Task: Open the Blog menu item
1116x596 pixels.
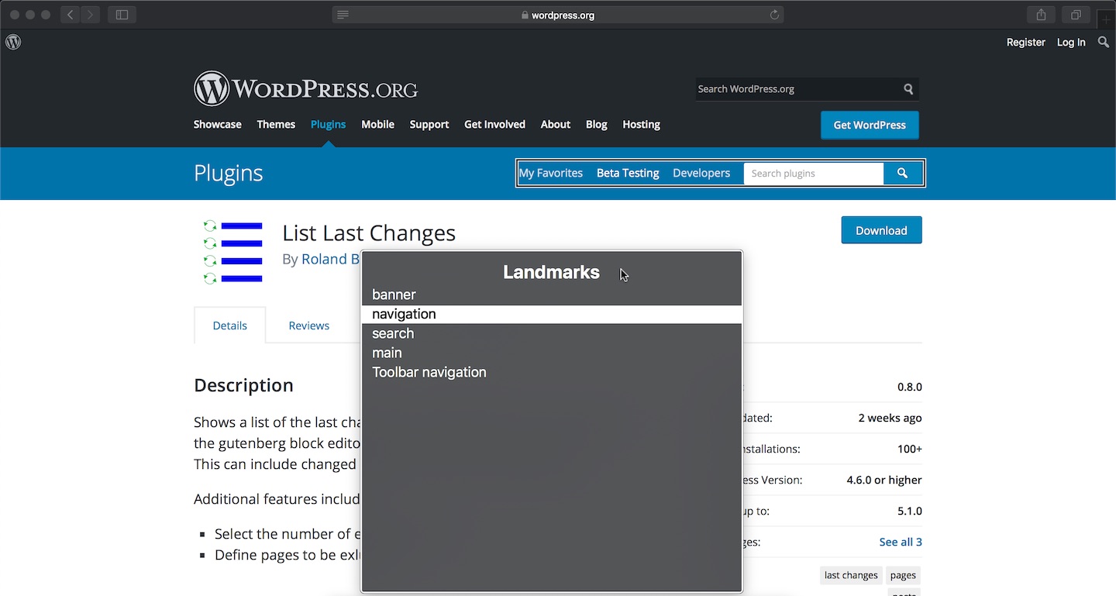Action: pyautogui.click(x=597, y=124)
